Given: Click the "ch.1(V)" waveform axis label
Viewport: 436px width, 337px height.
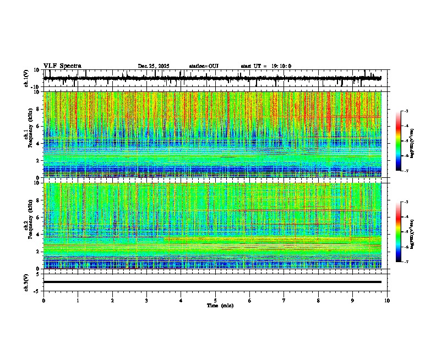Looking at the screenshot, I should coord(26,78).
